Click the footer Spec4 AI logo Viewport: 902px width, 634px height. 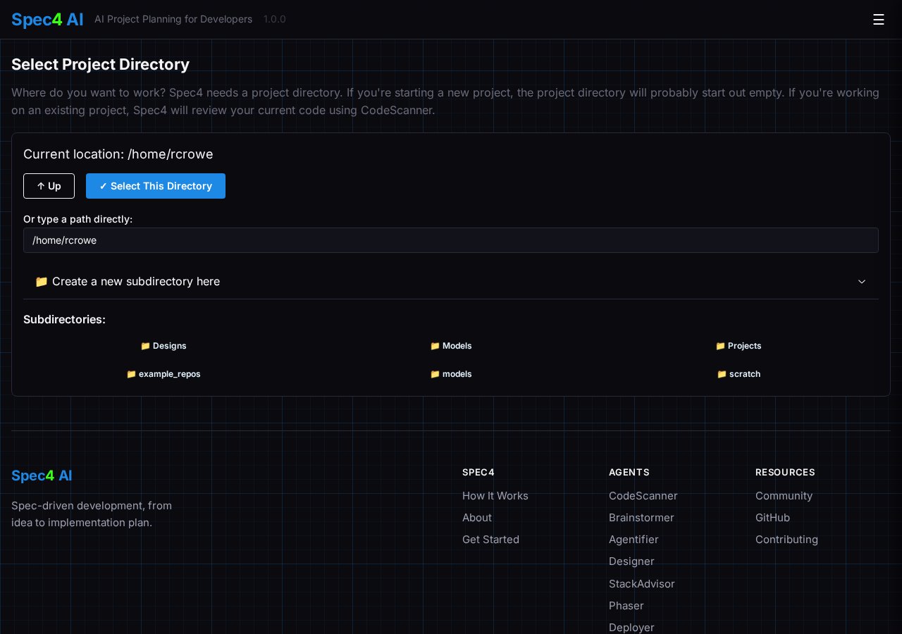click(42, 475)
